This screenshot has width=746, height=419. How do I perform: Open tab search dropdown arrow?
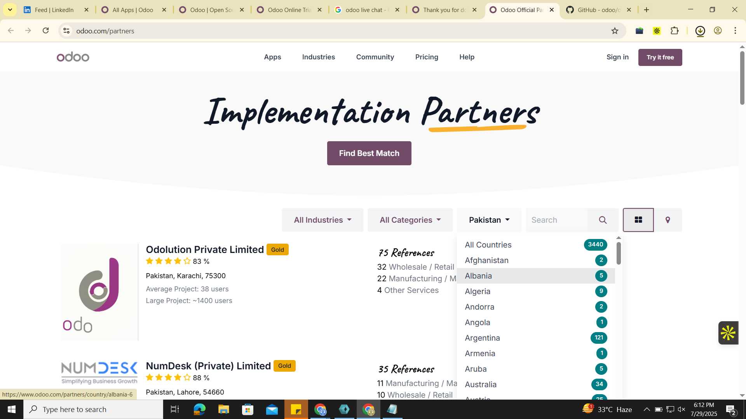pos(10,10)
